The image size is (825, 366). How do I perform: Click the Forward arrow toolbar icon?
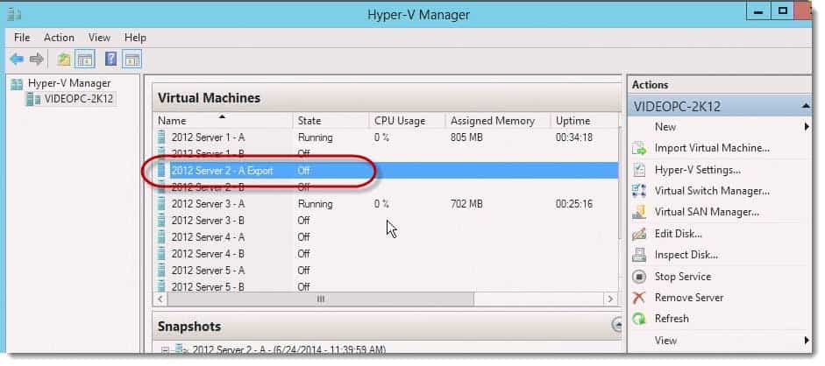click(36, 60)
